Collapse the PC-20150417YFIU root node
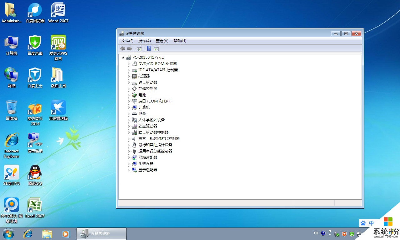Image resolution: width=400 pixels, height=240 pixels. [x=123, y=57]
